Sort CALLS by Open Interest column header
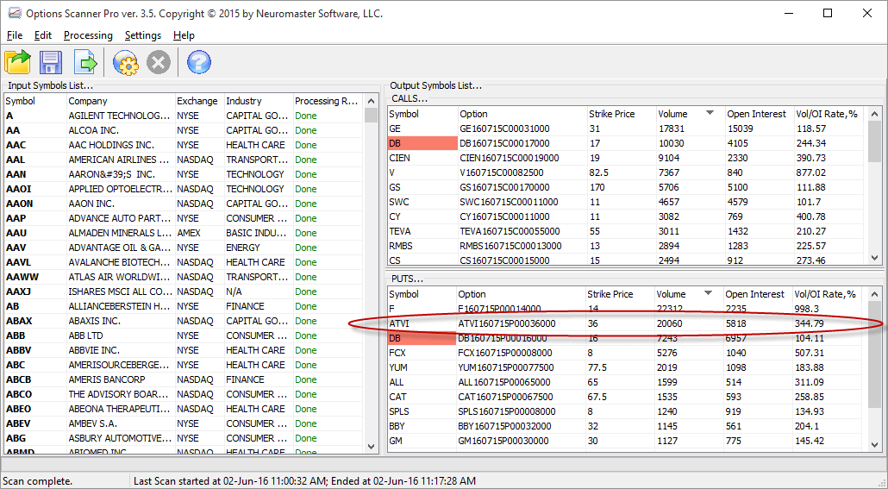The image size is (888, 489). click(759, 114)
